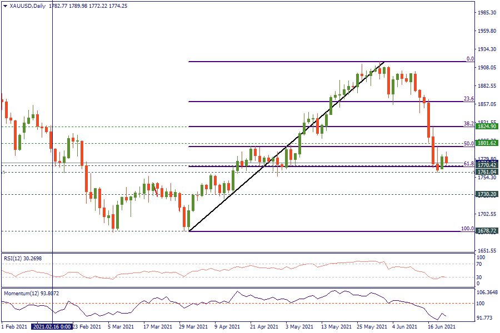Click the 1824.90 green price tag
The height and width of the screenshot is (333, 500).
coord(486,127)
